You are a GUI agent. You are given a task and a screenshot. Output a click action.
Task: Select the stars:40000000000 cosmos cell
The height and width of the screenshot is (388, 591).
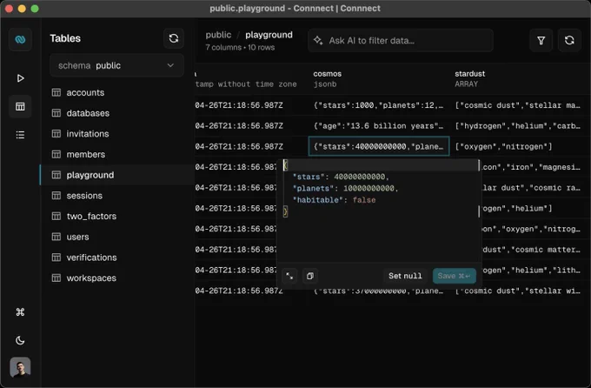tap(379, 146)
